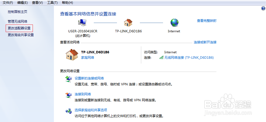Click the wireless signal strength bars icon
This screenshot has height=122, width=266.
161,57
